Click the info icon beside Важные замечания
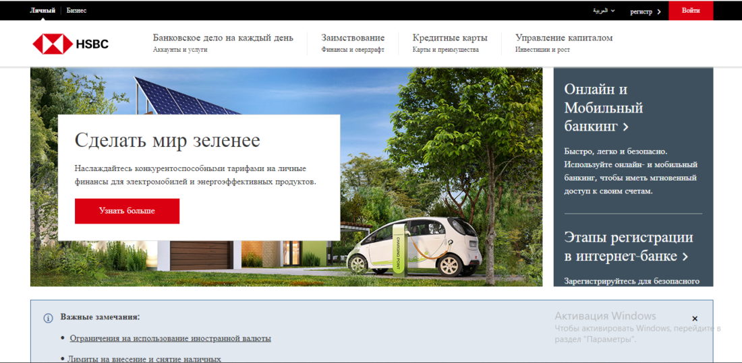This screenshot has height=363, width=742. point(49,318)
